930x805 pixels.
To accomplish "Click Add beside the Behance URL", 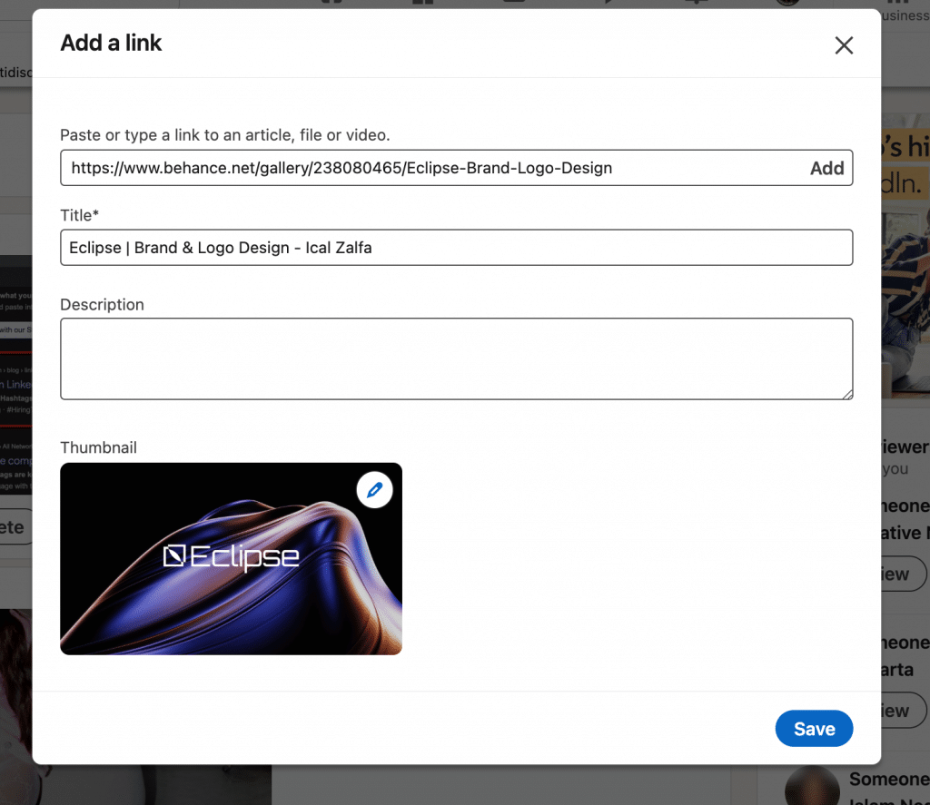I will click(x=826, y=168).
